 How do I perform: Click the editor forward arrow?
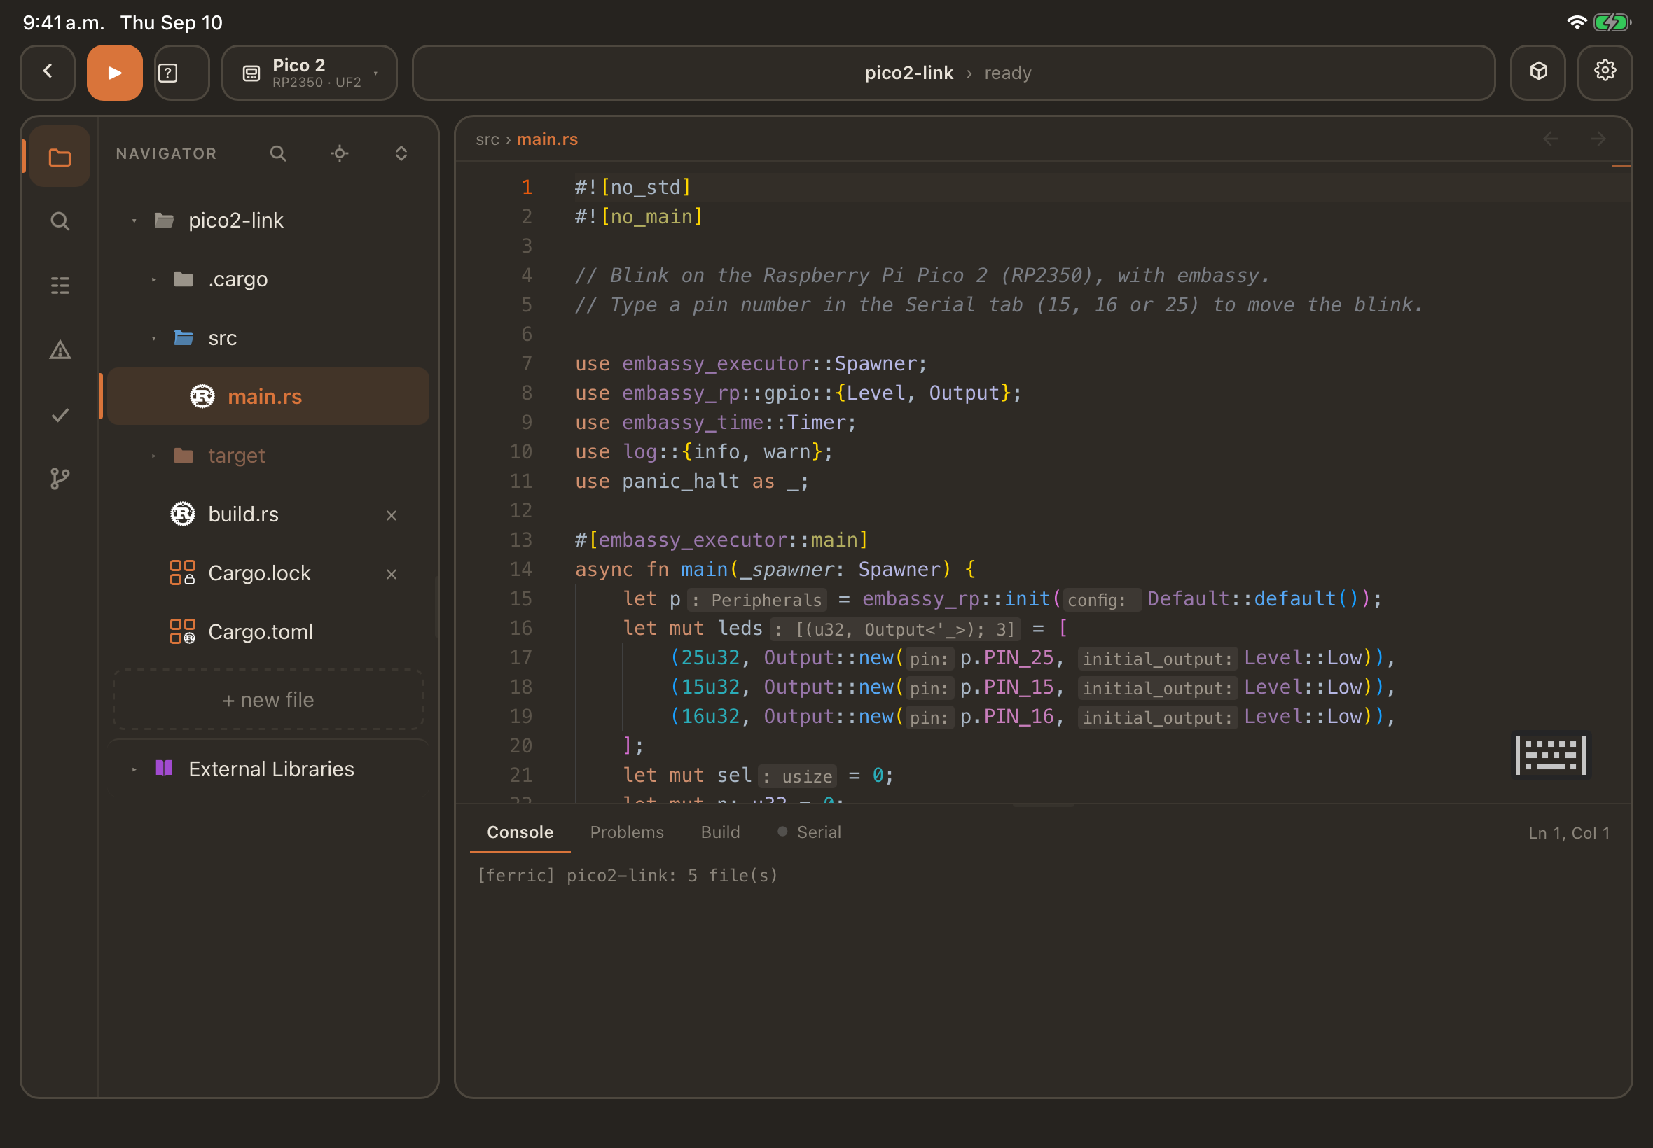click(x=1598, y=139)
